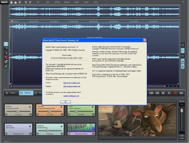The image size is (189, 143).
Task: Click the Fast forward button
Action: [181, 93]
